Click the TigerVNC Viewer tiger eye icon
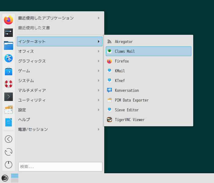The height and width of the screenshot is (183, 214). [109, 120]
